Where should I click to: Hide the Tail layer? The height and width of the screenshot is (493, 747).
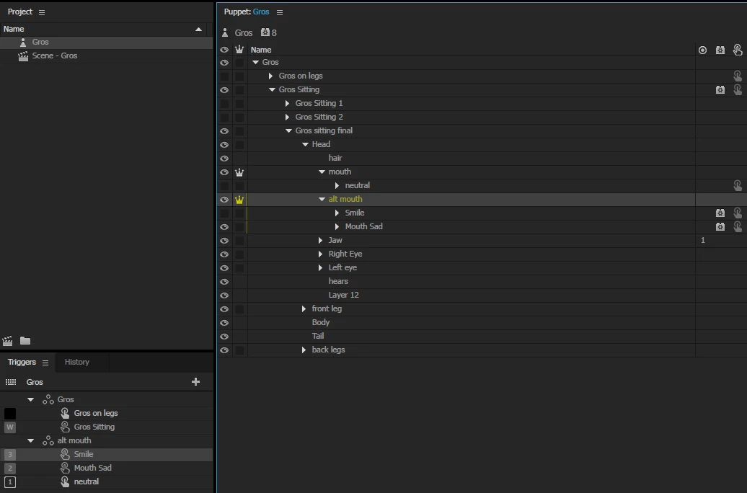tap(224, 337)
